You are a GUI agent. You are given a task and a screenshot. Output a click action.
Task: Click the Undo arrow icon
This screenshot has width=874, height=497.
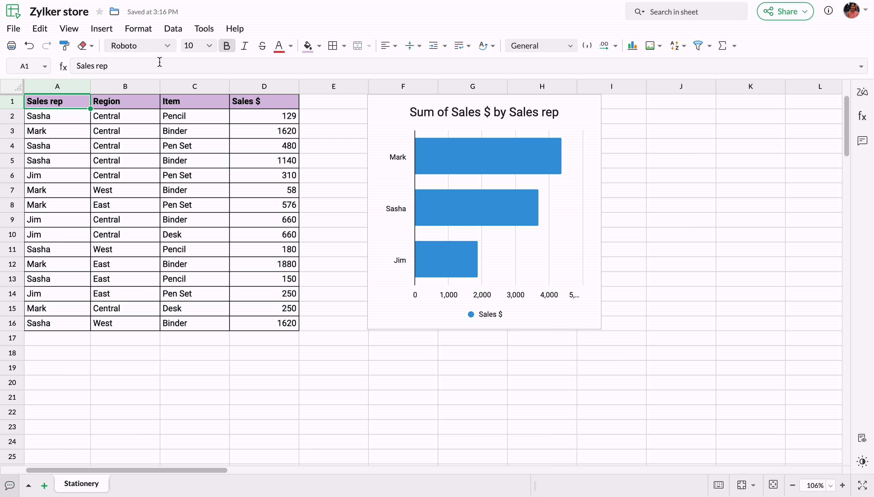click(x=29, y=45)
